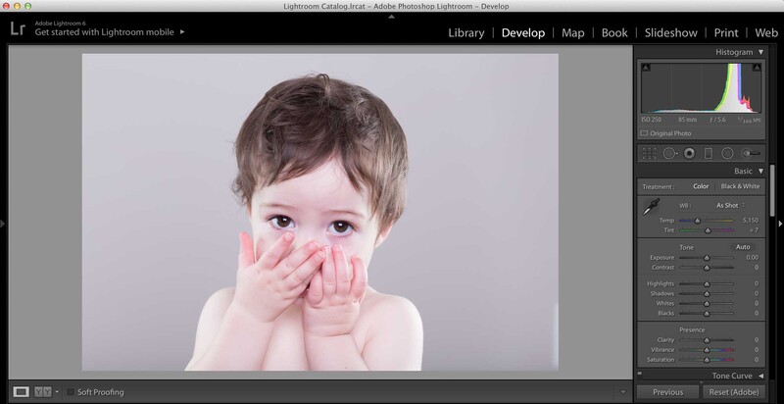Click the Reset (Adobe) button
Screen dimensions: 784x404
click(734, 392)
